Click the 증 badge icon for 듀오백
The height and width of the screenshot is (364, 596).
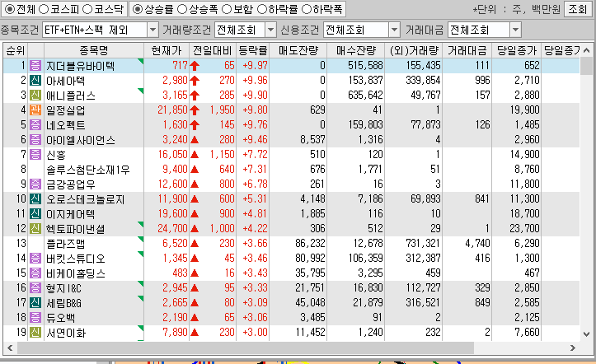pyautogui.click(x=35, y=317)
